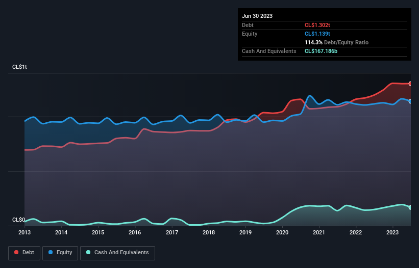Click the 2016 axis label

[x=135, y=232]
